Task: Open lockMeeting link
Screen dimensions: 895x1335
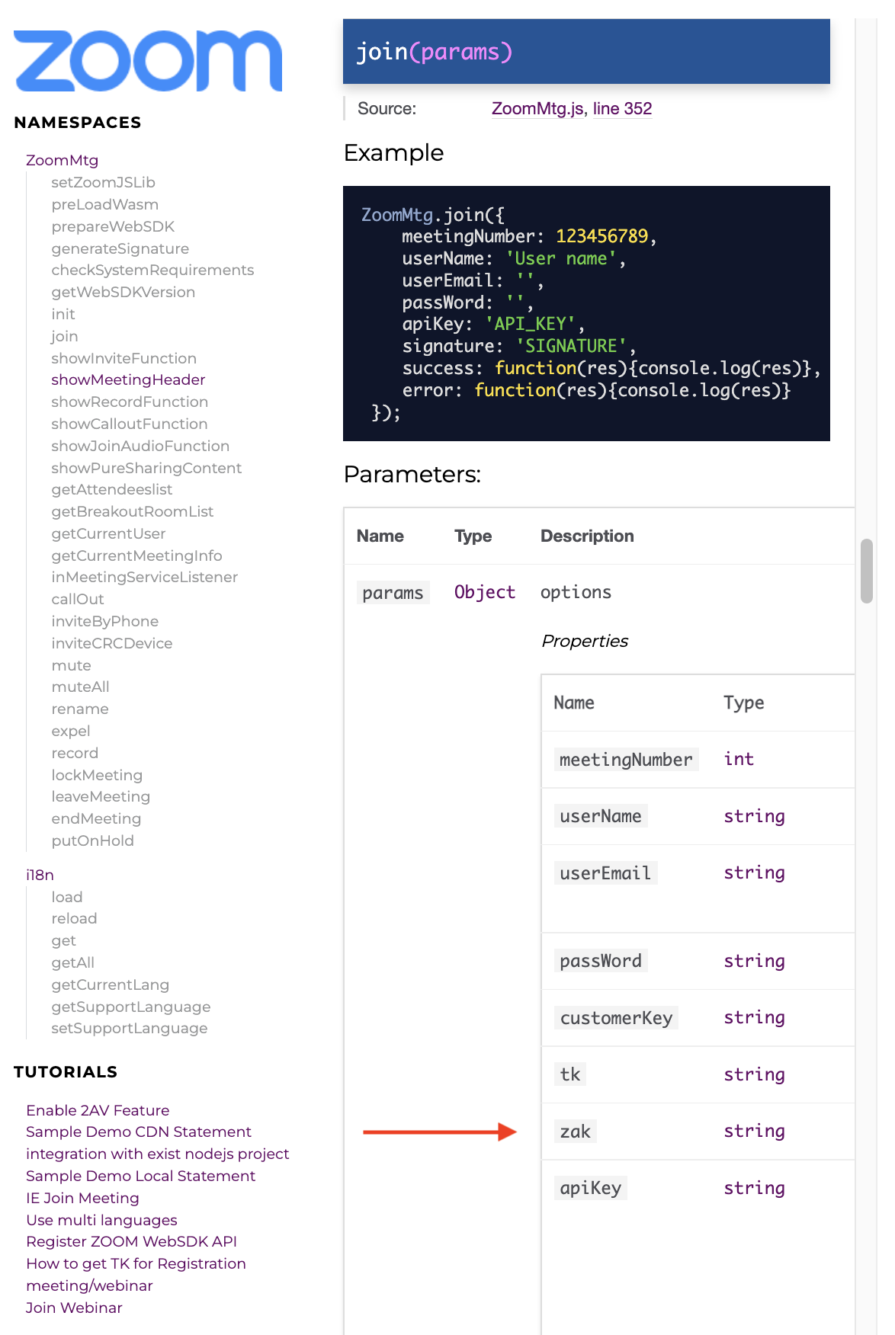Action: [x=97, y=775]
